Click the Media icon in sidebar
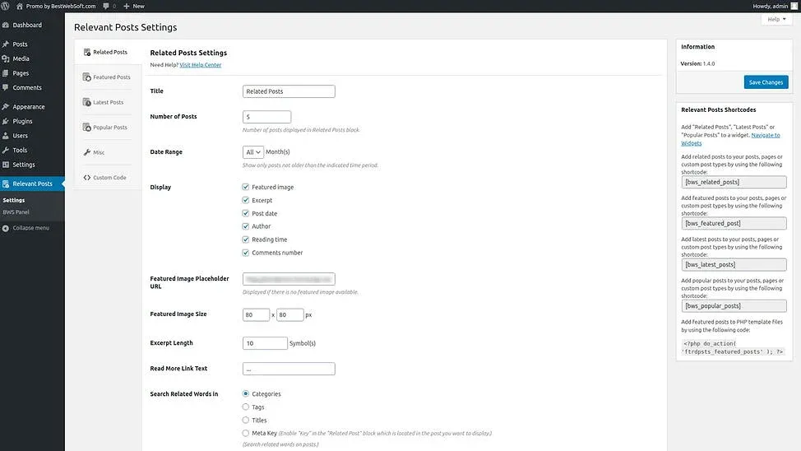This screenshot has height=451, width=801. (6, 58)
